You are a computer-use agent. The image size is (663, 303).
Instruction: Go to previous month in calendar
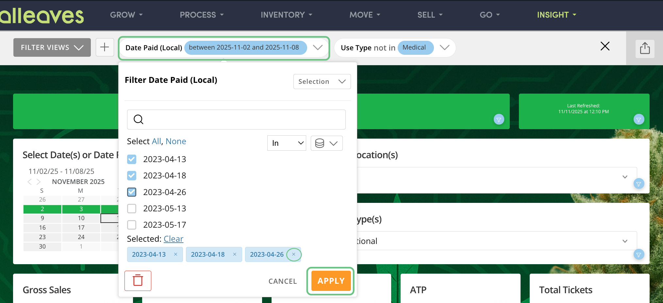30,182
